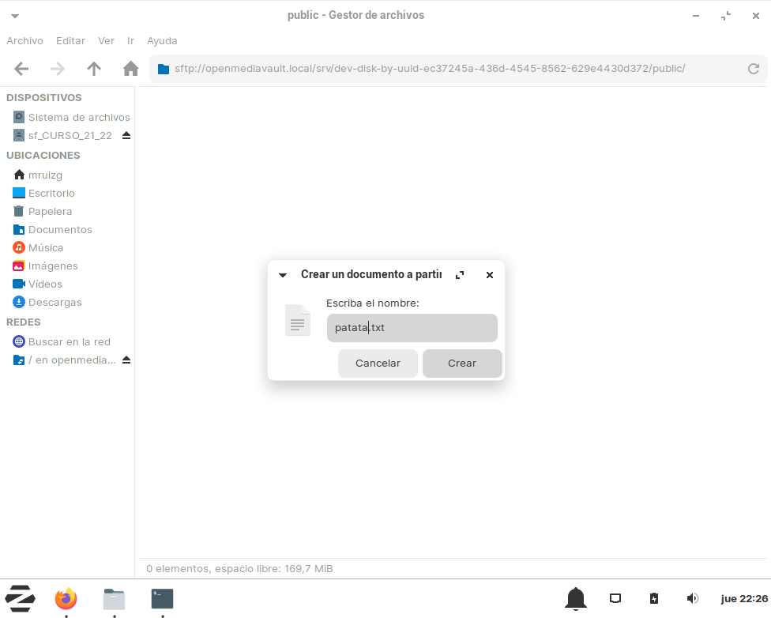The height and width of the screenshot is (618, 771).
Task: Eject the sf_CURSO_21_22 device
Action: pyautogui.click(x=126, y=135)
